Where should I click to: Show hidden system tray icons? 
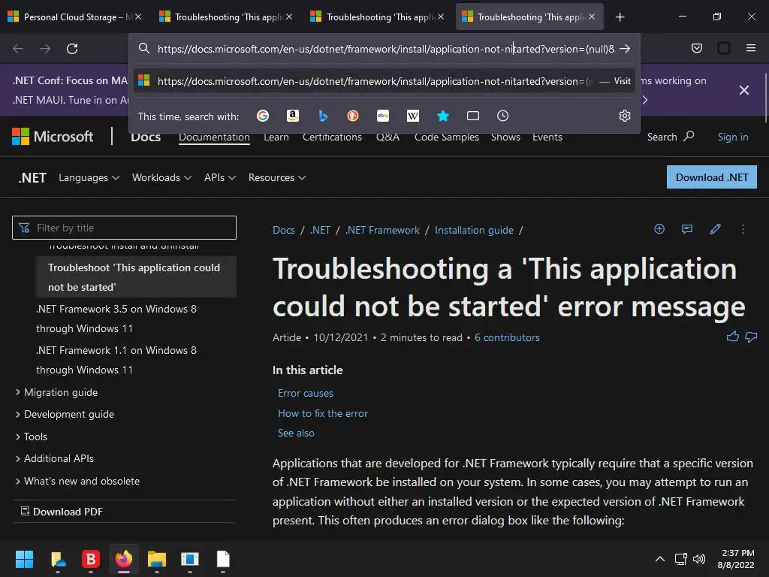tap(660, 559)
